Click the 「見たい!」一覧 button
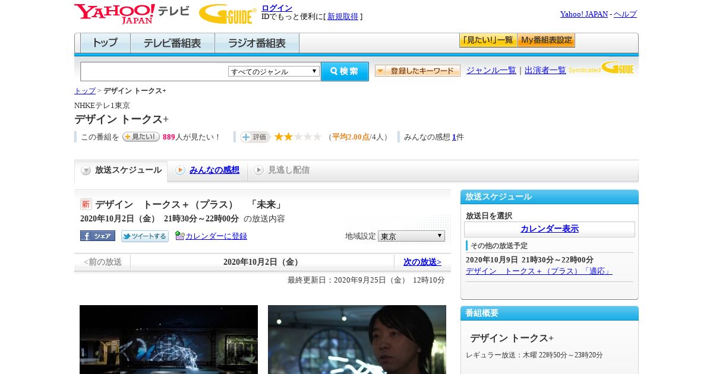The image size is (713, 374). pos(488,40)
